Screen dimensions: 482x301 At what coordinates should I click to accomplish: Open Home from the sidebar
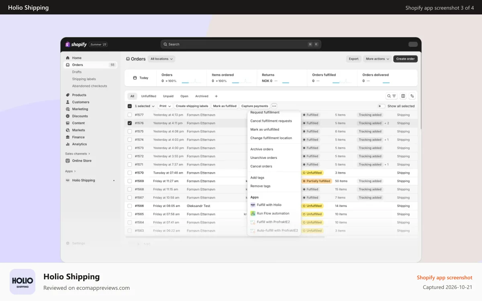(x=77, y=58)
